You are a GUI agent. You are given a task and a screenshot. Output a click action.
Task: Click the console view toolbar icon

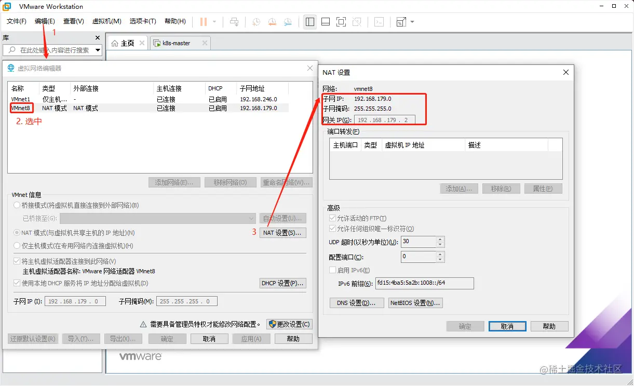click(x=380, y=22)
